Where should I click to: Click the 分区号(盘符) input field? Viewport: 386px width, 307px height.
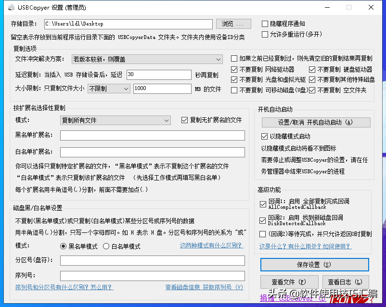153,260
